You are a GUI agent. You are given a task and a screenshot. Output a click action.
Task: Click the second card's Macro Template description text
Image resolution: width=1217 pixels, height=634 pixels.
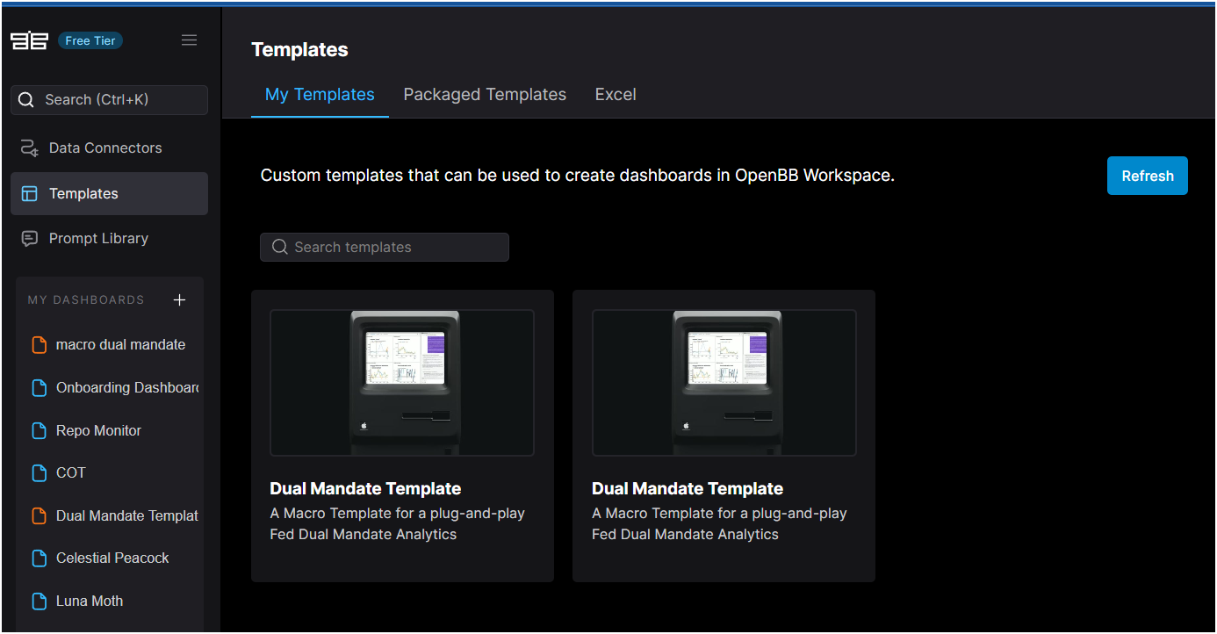point(719,524)
